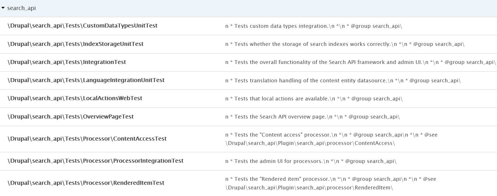Select the Processor\RenderedItemTest test name
Viewport: 497px width, 196px height.
[86, 183]
